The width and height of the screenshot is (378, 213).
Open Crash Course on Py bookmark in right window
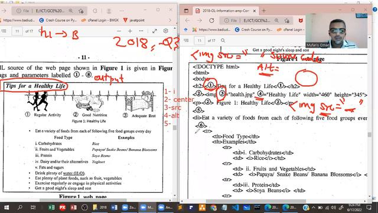pos(253,30)
